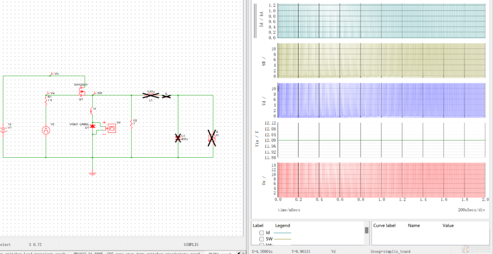The image size is (493, 254).
Task: Click the 'Vw /' axis label
Action: (x=264, y=181)
